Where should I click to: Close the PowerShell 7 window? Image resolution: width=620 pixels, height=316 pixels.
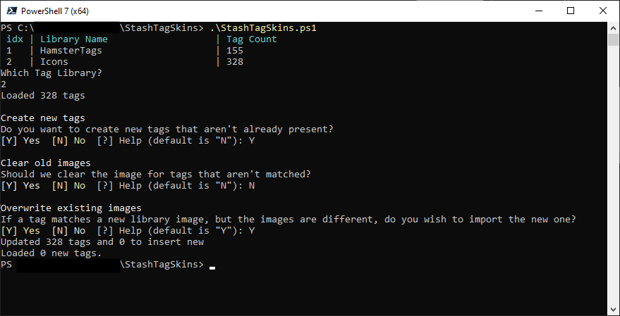pos(603,11)
